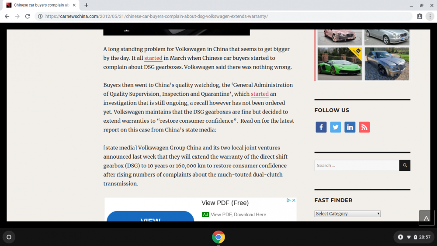Minimize the browser window
437x246 pixels.
tap(411, 5)
